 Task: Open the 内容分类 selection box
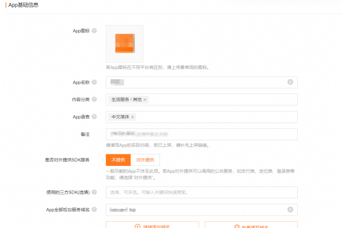coord(202,100)
